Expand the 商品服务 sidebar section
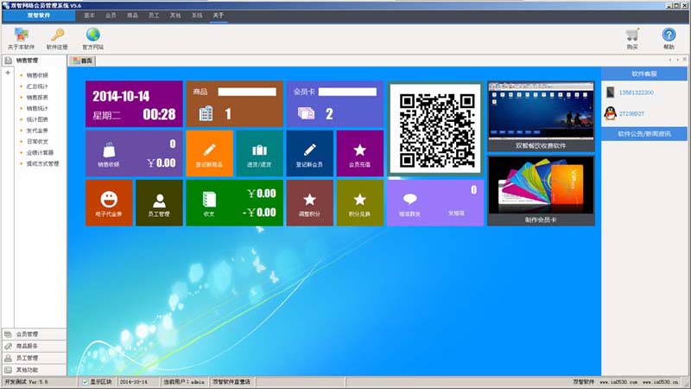 tap(34, 347)
